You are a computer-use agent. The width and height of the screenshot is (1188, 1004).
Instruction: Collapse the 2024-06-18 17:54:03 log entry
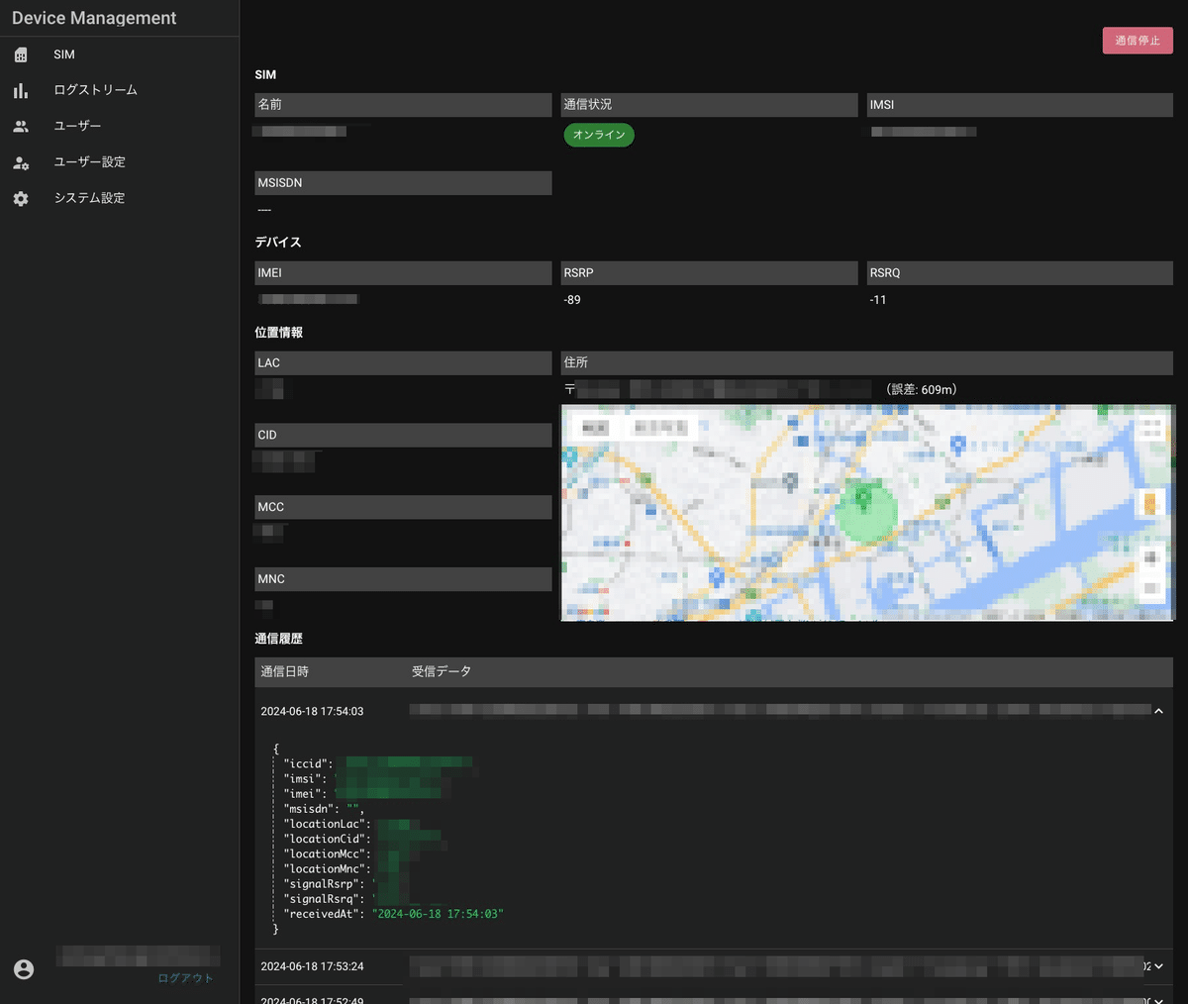(x=1157, y=710)
